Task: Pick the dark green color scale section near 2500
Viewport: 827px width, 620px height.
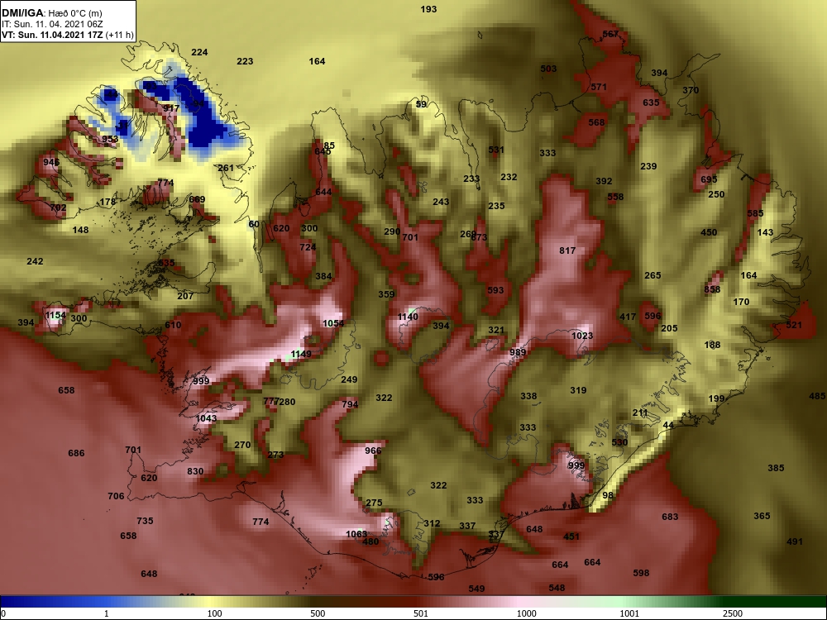Action: point(749,602)
